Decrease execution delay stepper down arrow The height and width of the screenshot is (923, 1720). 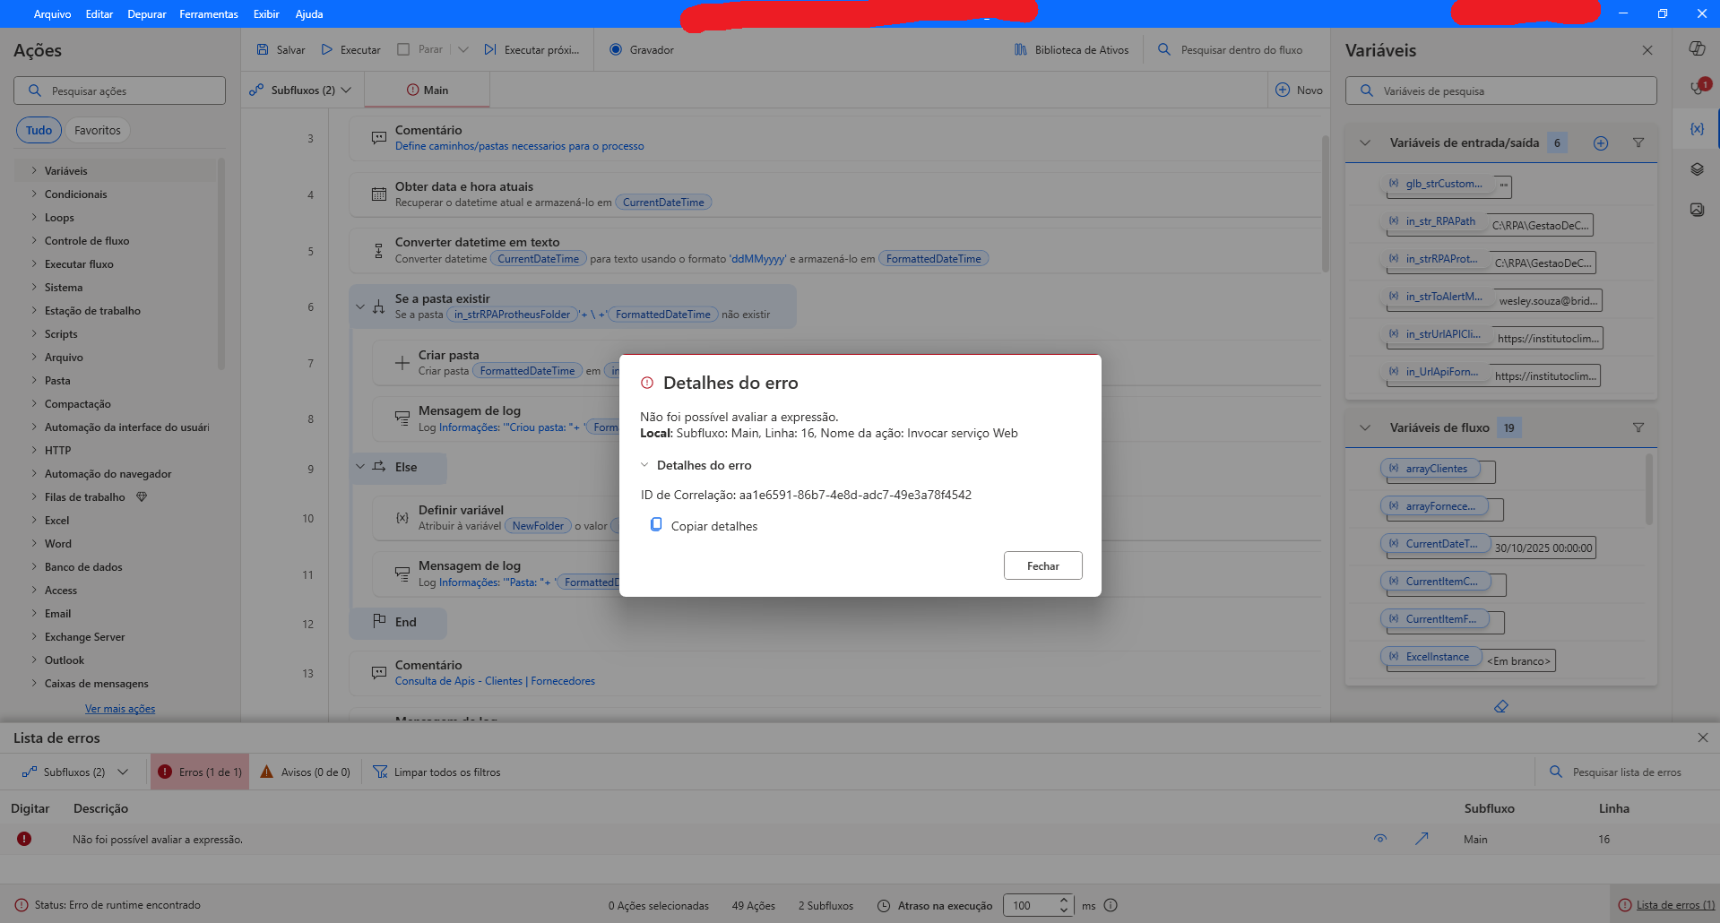(1064, 910)
